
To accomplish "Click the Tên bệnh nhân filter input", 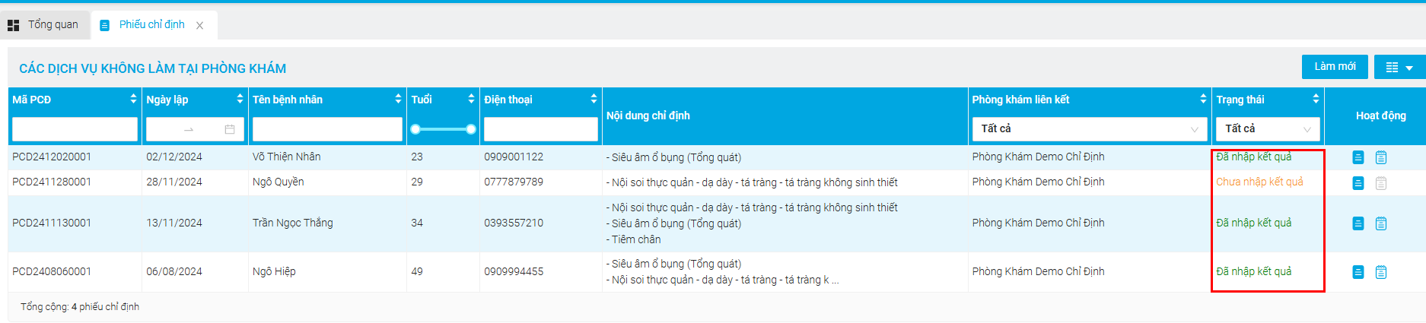I will tap(327, 129).
